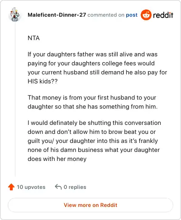Screen dimensions: 181x220
Task: Click the orange Reddit Snoo logo icon
Action: [146, 15]
